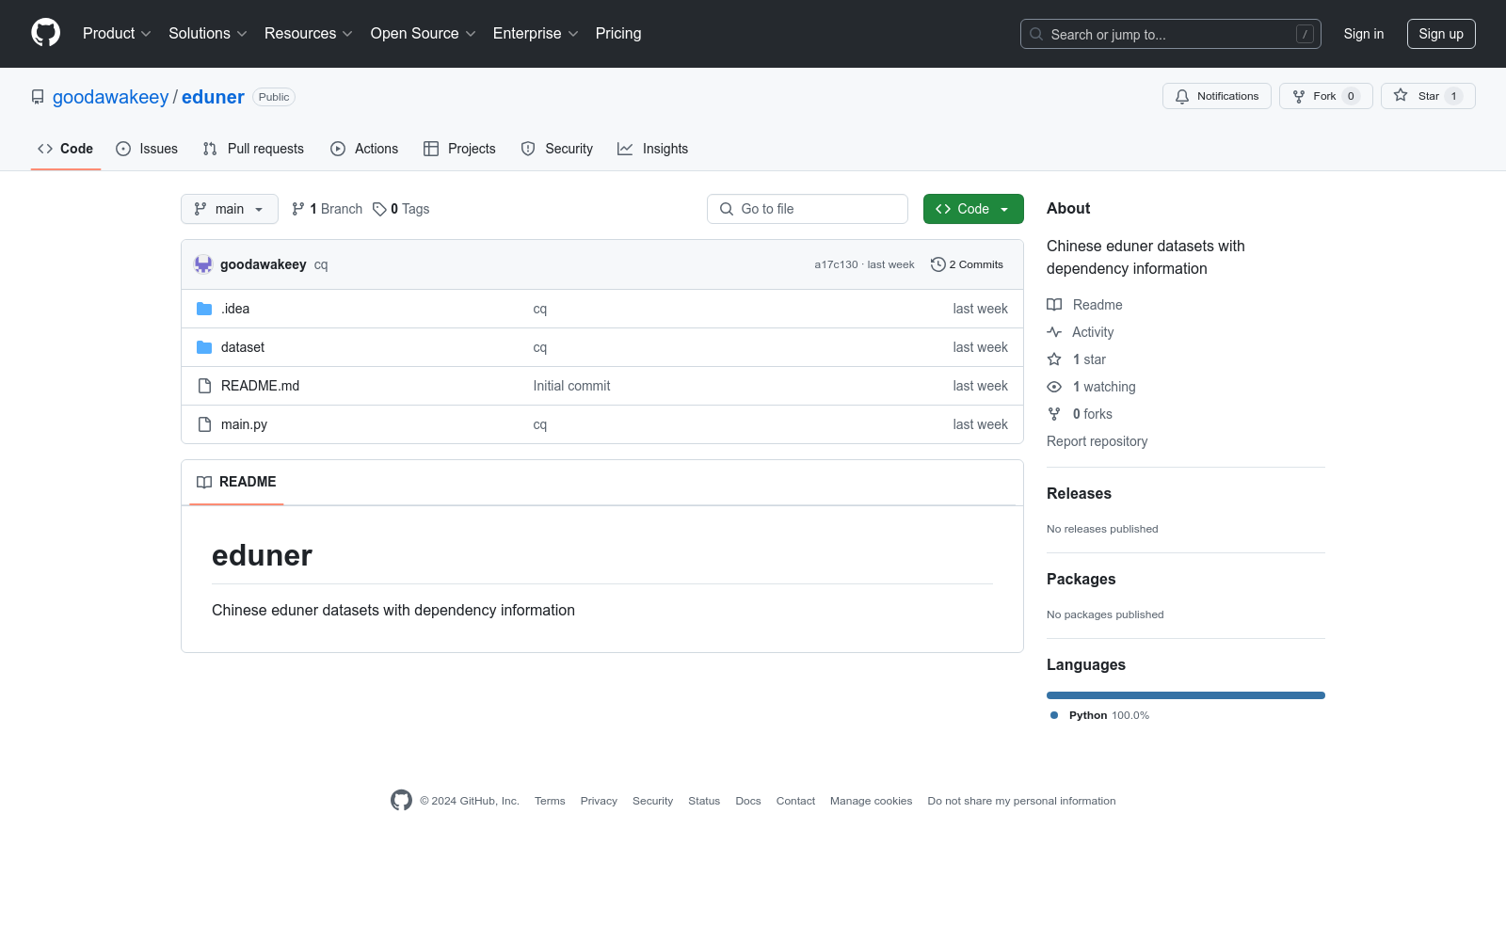Click the GitHub logo in the header
This screenshot has height=941, width=1506.
point(45,33)
